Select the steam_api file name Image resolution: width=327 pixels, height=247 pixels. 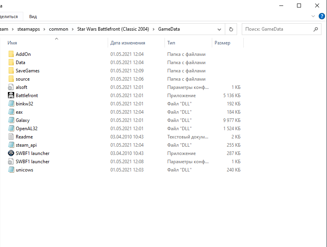[26, 145]
